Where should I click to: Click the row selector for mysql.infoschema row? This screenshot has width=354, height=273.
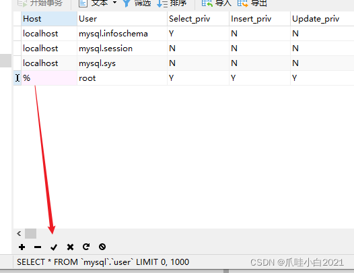pos(17,34)
